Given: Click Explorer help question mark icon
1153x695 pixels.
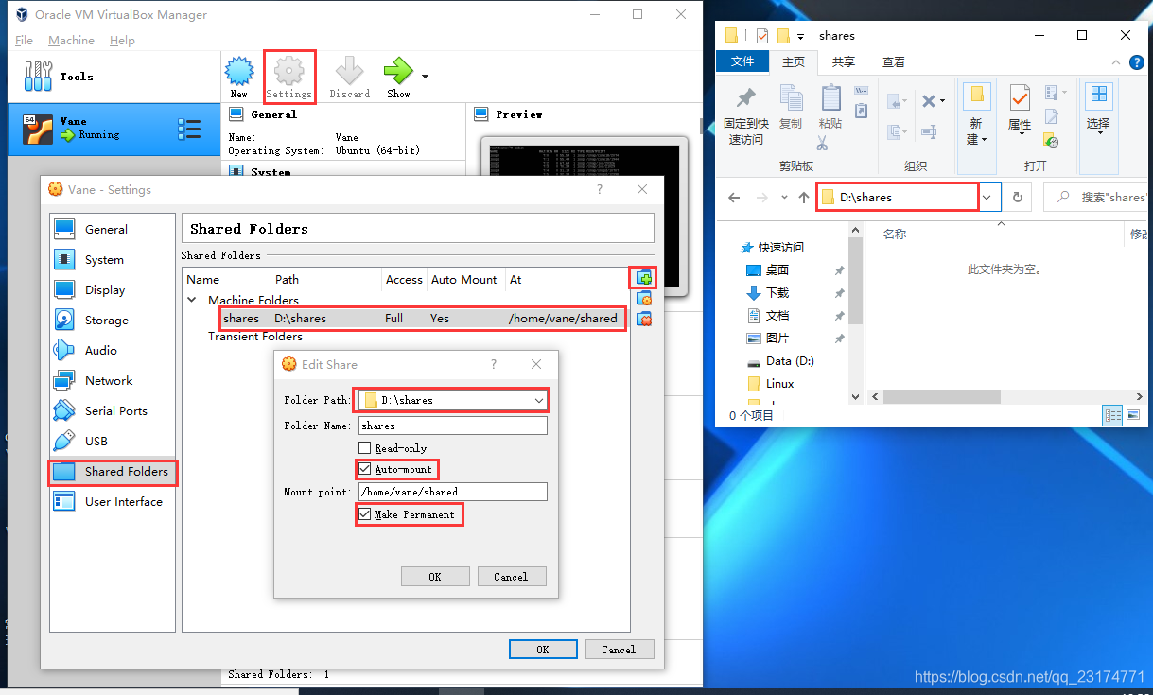Looking at the screenshot, I should pyautogui.click(x=1139, y=61).
